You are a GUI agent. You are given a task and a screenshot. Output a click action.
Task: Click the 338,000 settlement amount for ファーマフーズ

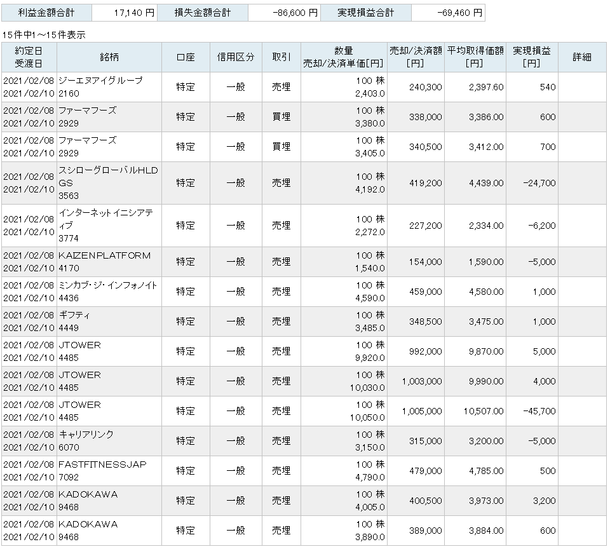[425, 117]
